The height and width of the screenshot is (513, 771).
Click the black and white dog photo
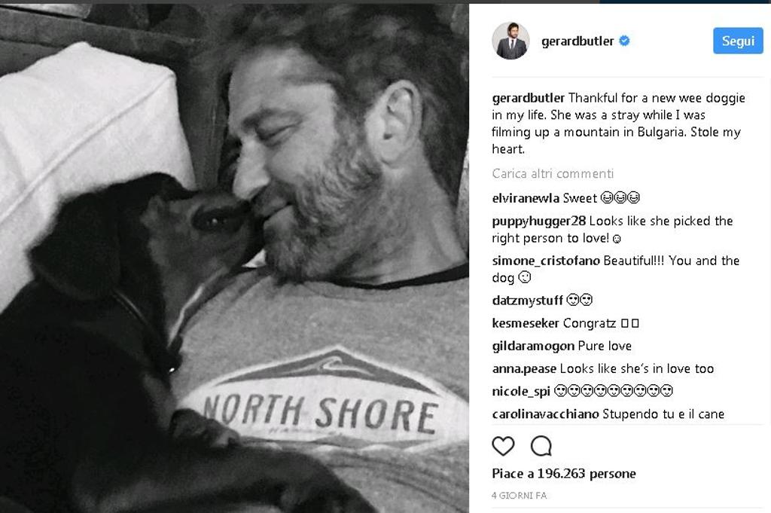[x=234, y=258]
